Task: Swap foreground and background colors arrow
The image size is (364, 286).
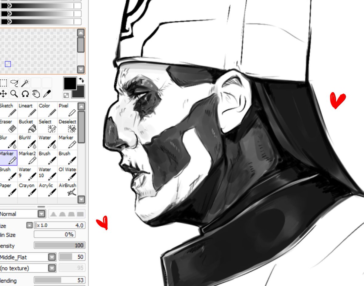Action: pos(81,80)
